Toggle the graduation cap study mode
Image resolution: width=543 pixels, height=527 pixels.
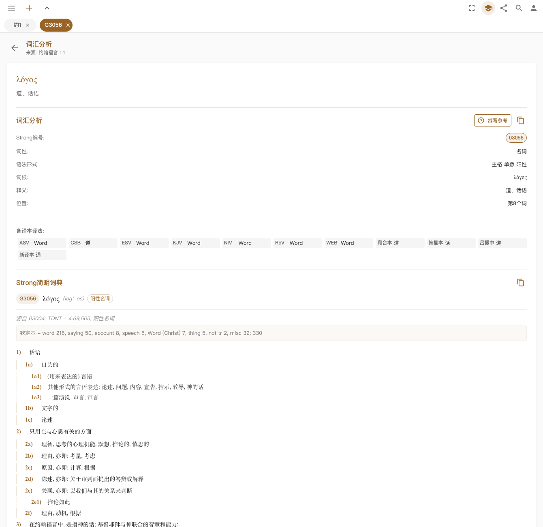[x=488, y=8]
